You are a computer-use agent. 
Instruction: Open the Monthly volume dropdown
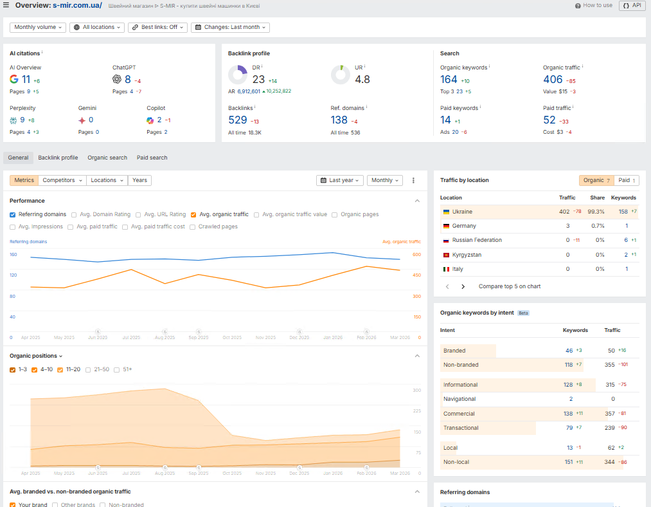coord(38,28)
